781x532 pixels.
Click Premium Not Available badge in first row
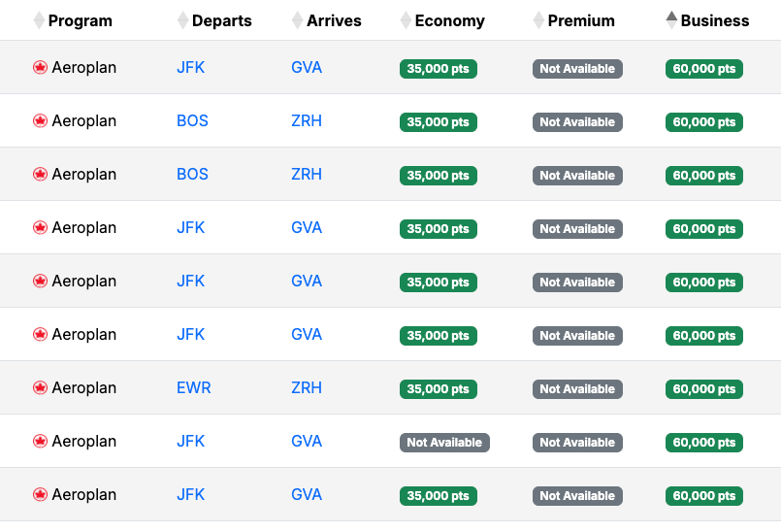[x=577, y=69]
